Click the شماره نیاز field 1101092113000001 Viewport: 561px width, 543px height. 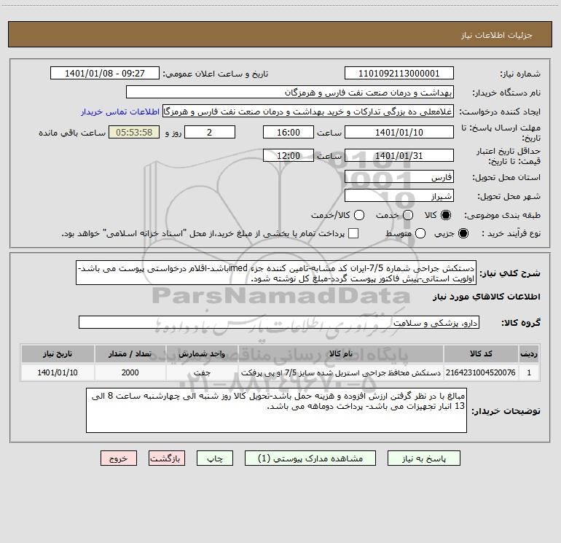[x=399, y=73]
